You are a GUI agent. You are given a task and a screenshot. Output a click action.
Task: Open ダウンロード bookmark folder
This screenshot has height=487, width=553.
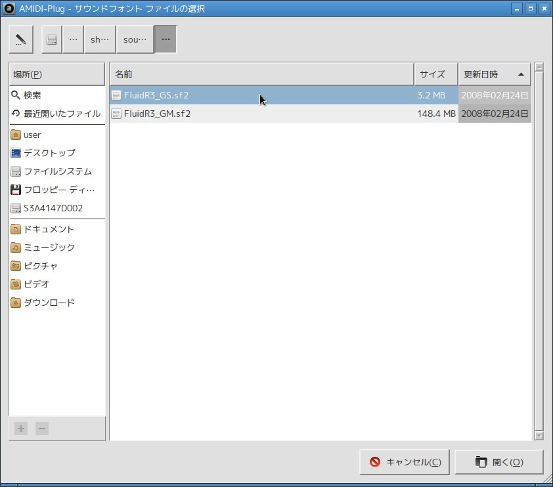[x=56, y=303]
